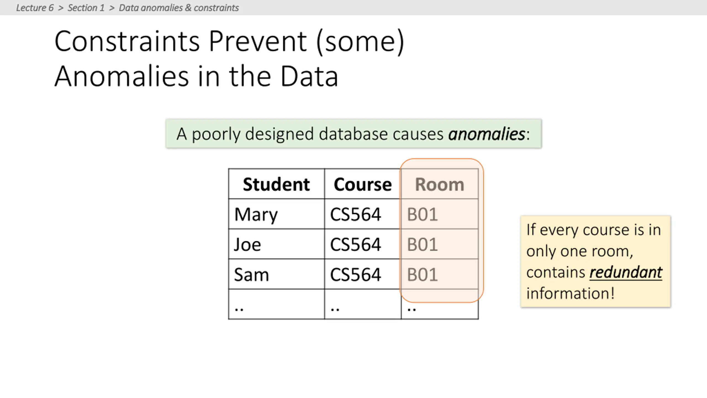Click the CS564 cell in Mary's row
707x398 pixels.
point(356,214)
